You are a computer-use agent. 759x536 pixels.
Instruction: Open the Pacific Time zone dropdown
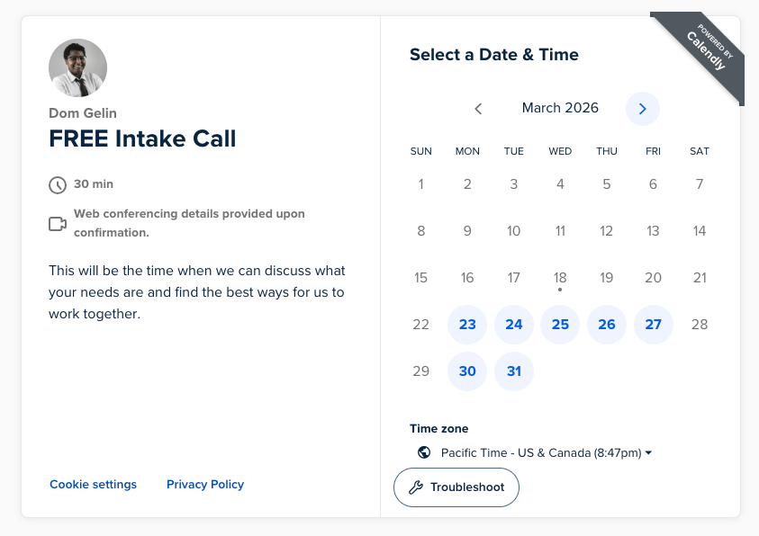546,453
